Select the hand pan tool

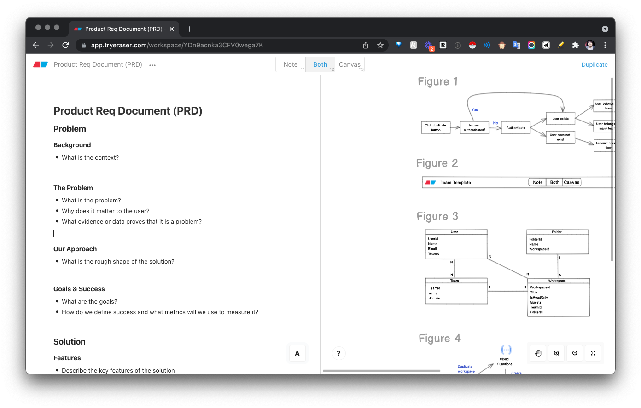538,353
